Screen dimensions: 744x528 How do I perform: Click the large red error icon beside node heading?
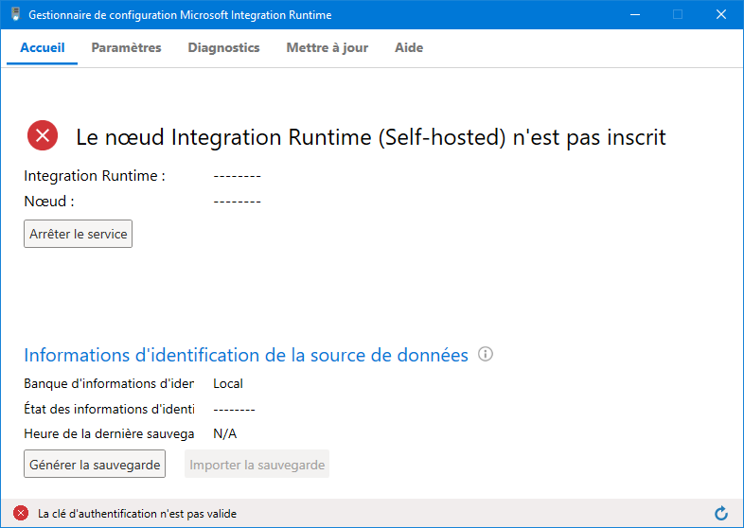[43, 135]
